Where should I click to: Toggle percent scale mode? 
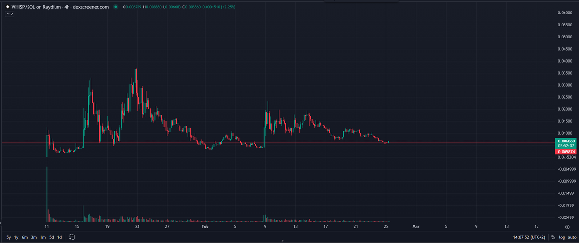point(553,237)
